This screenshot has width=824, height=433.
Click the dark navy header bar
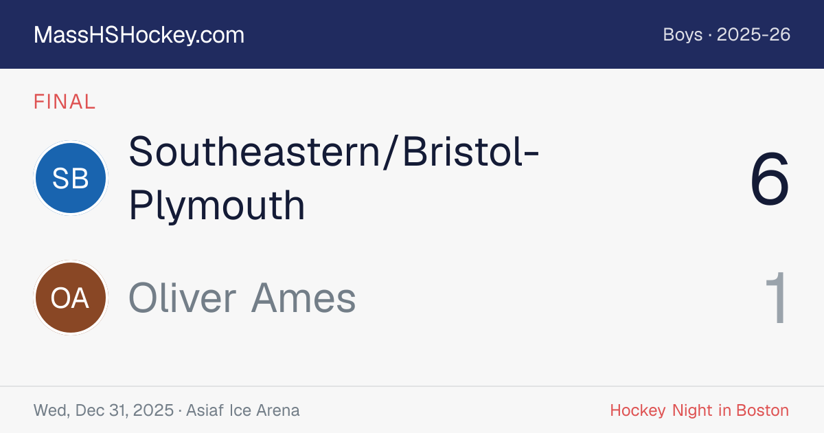[x=412, y=34]
